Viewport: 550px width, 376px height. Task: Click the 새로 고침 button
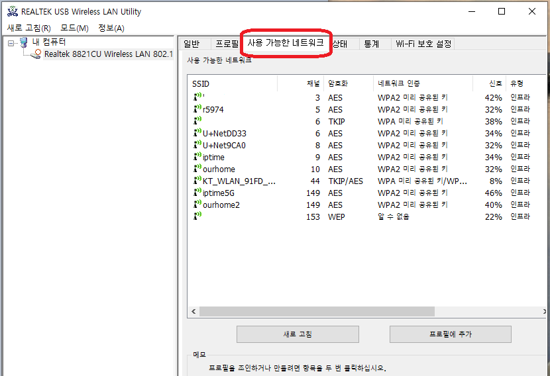[x=298, y=334]
